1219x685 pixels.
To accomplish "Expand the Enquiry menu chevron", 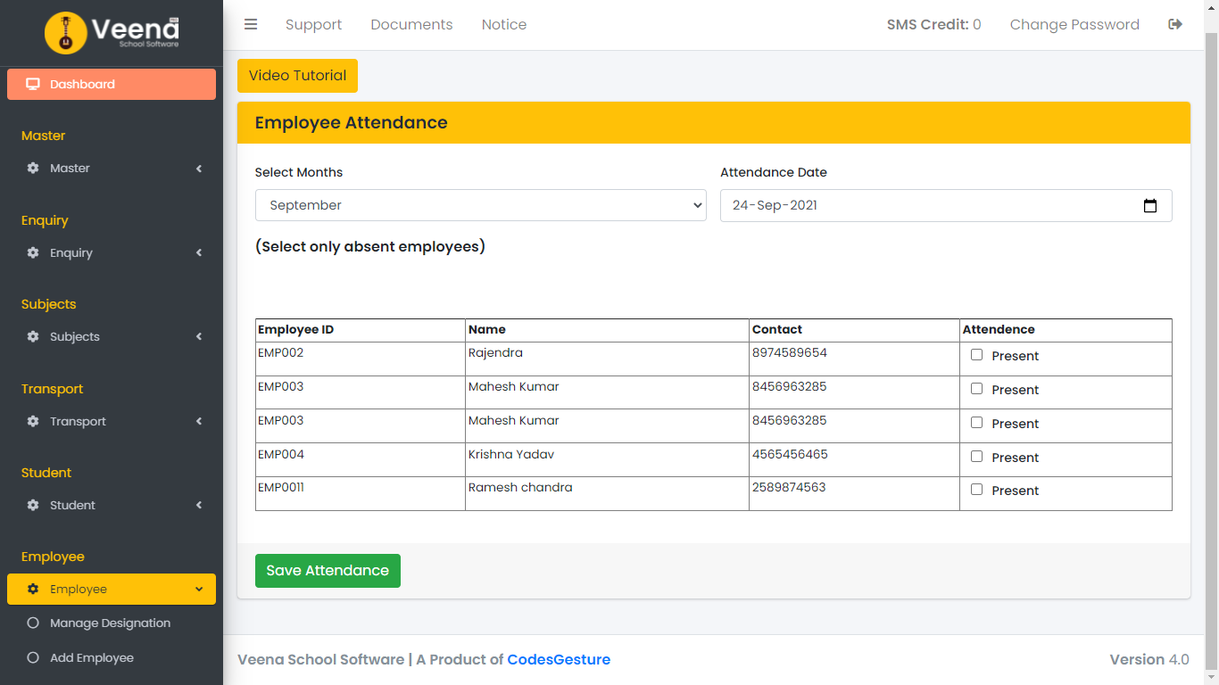I will (x=199, y=252).
